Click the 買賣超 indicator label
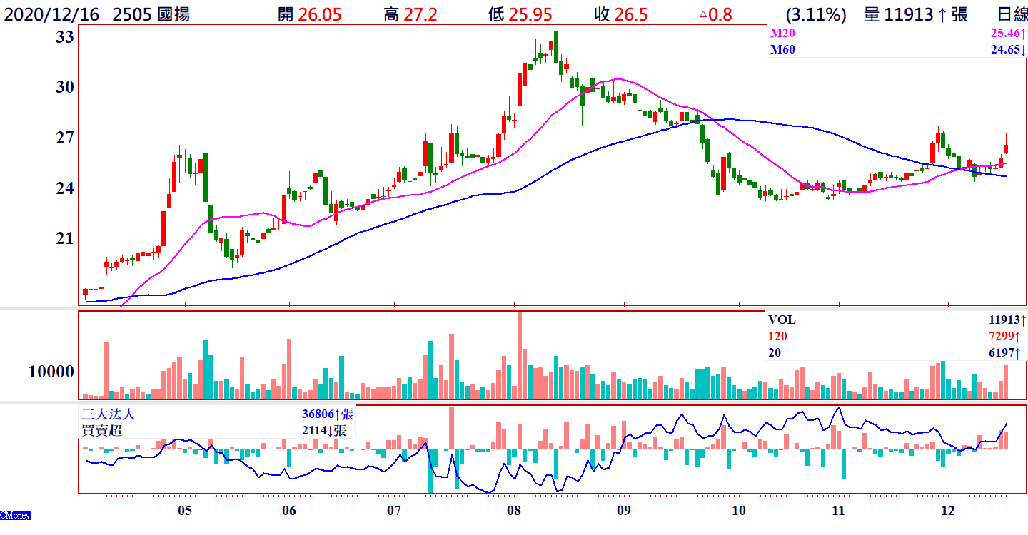Image resolution: width=1028 pixels, height=535 pixels. tap(102, 430)
